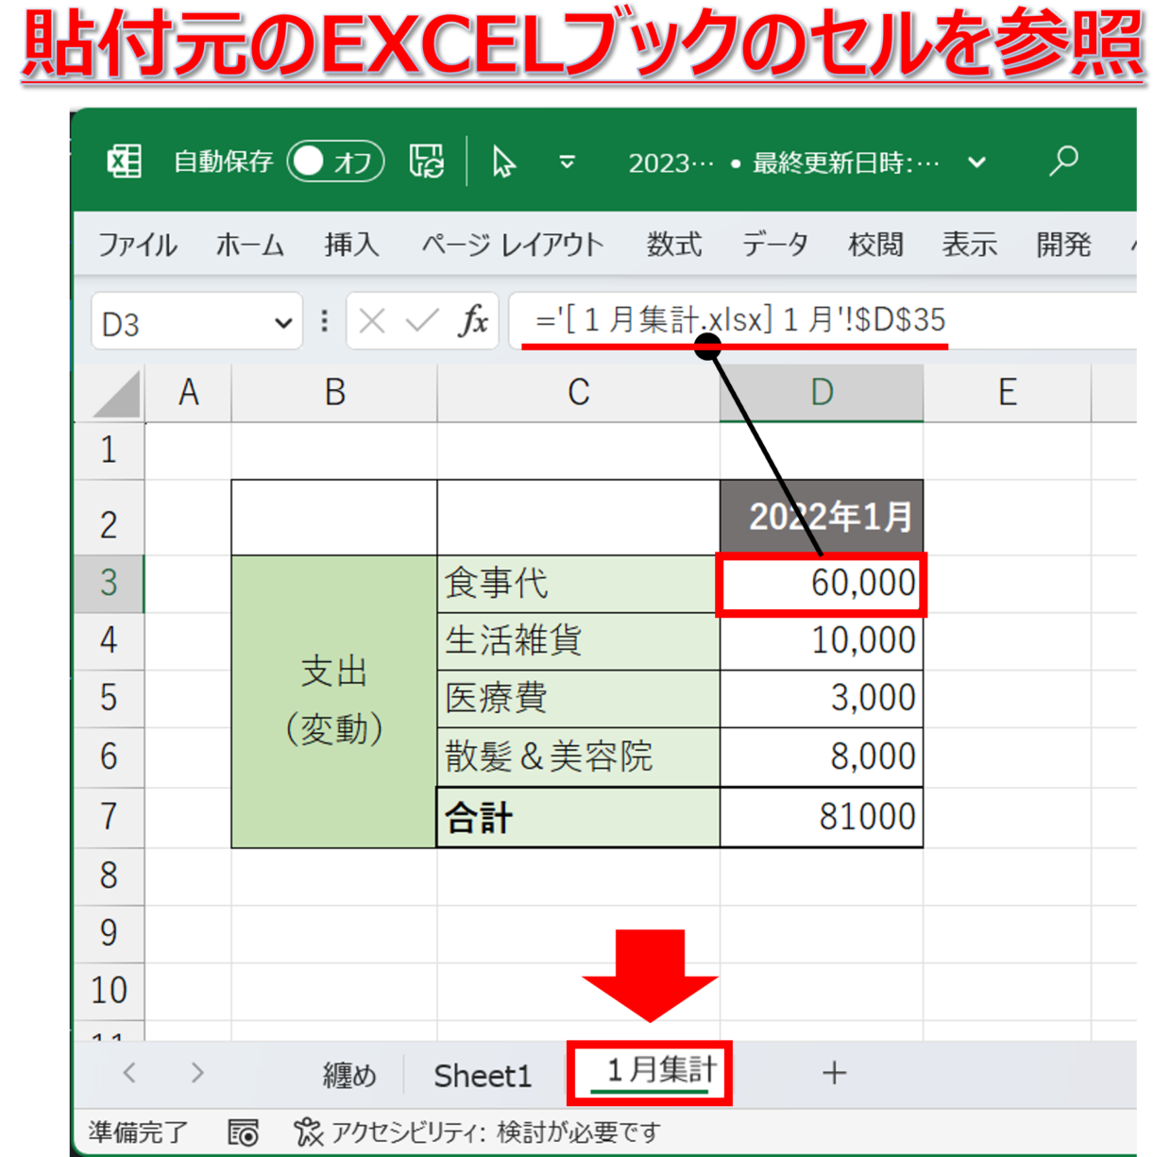Click the macro recording icon in status bar

pyautogui.click(x=243, y=1131)
